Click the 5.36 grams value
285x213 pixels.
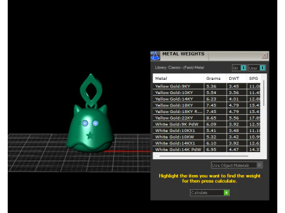tap(211, 86)
